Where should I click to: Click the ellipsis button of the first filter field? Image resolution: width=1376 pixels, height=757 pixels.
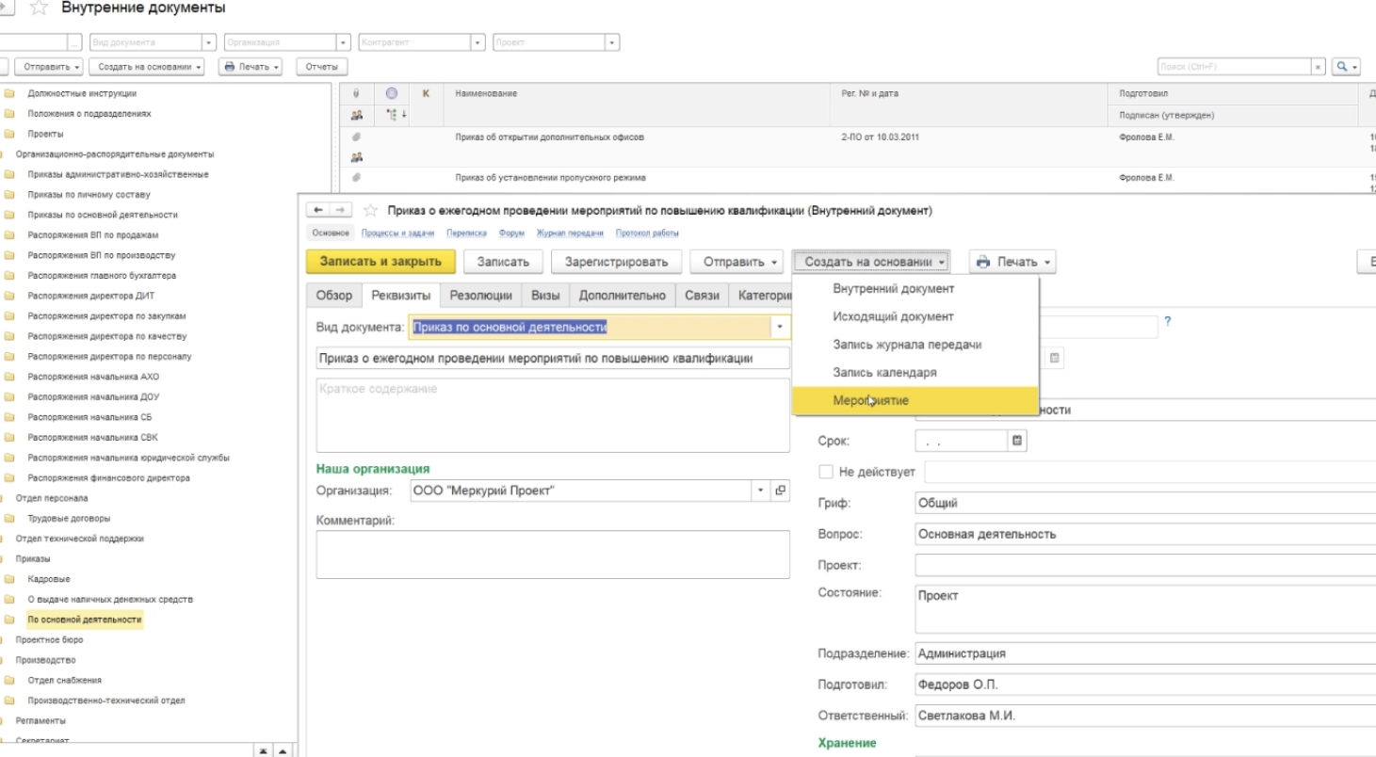(x=74, y=42)
